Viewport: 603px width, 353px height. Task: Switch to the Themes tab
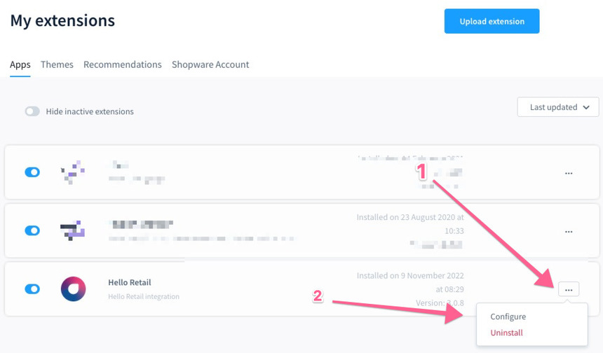57,64
